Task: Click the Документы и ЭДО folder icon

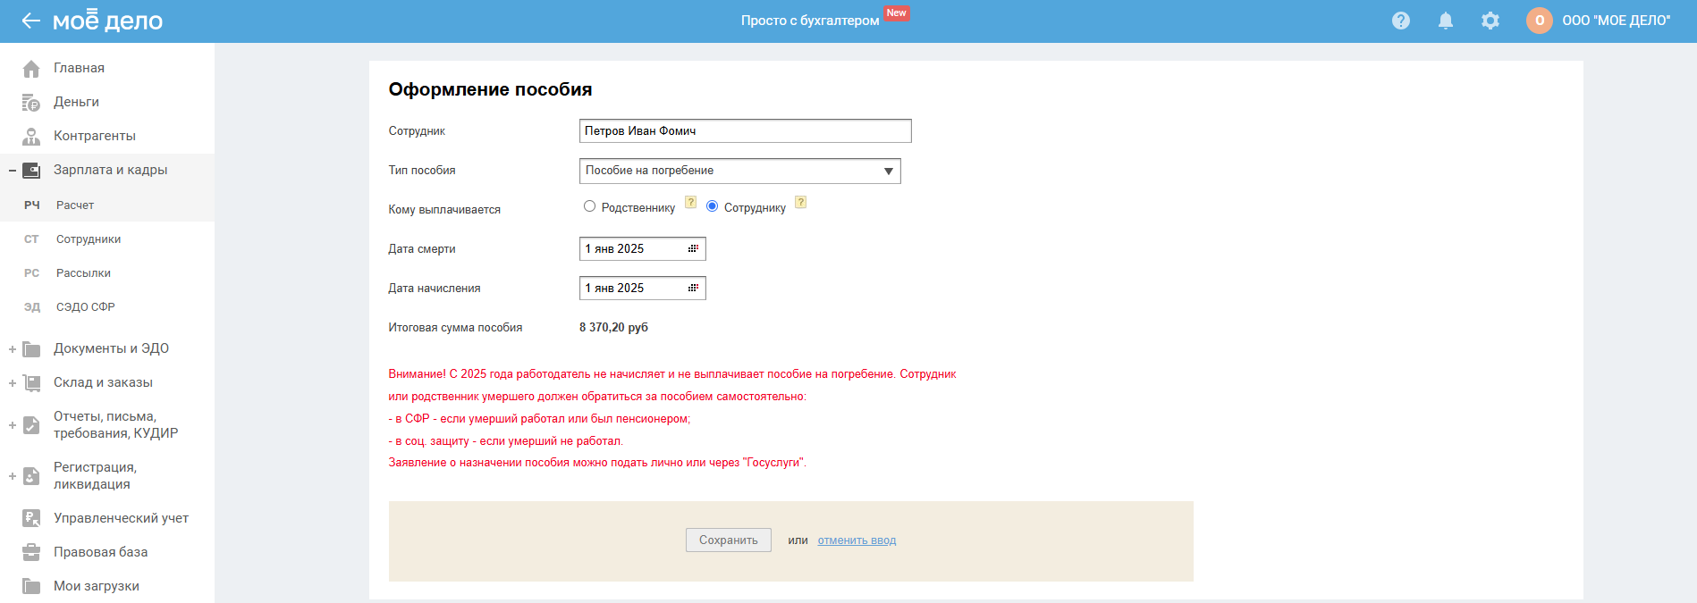Action: (31, 349)
